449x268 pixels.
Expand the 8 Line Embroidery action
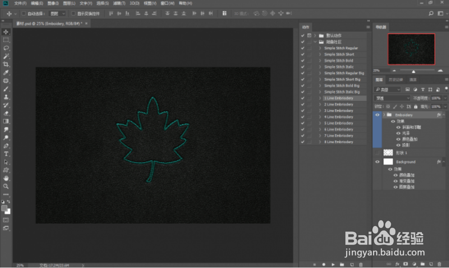320,142
